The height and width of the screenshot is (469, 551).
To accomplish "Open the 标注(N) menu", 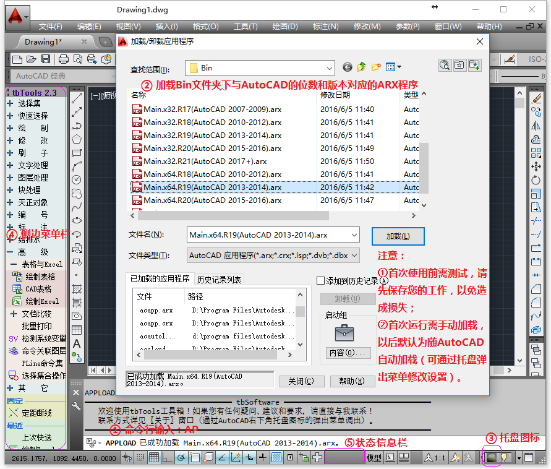I will [326, 27].
